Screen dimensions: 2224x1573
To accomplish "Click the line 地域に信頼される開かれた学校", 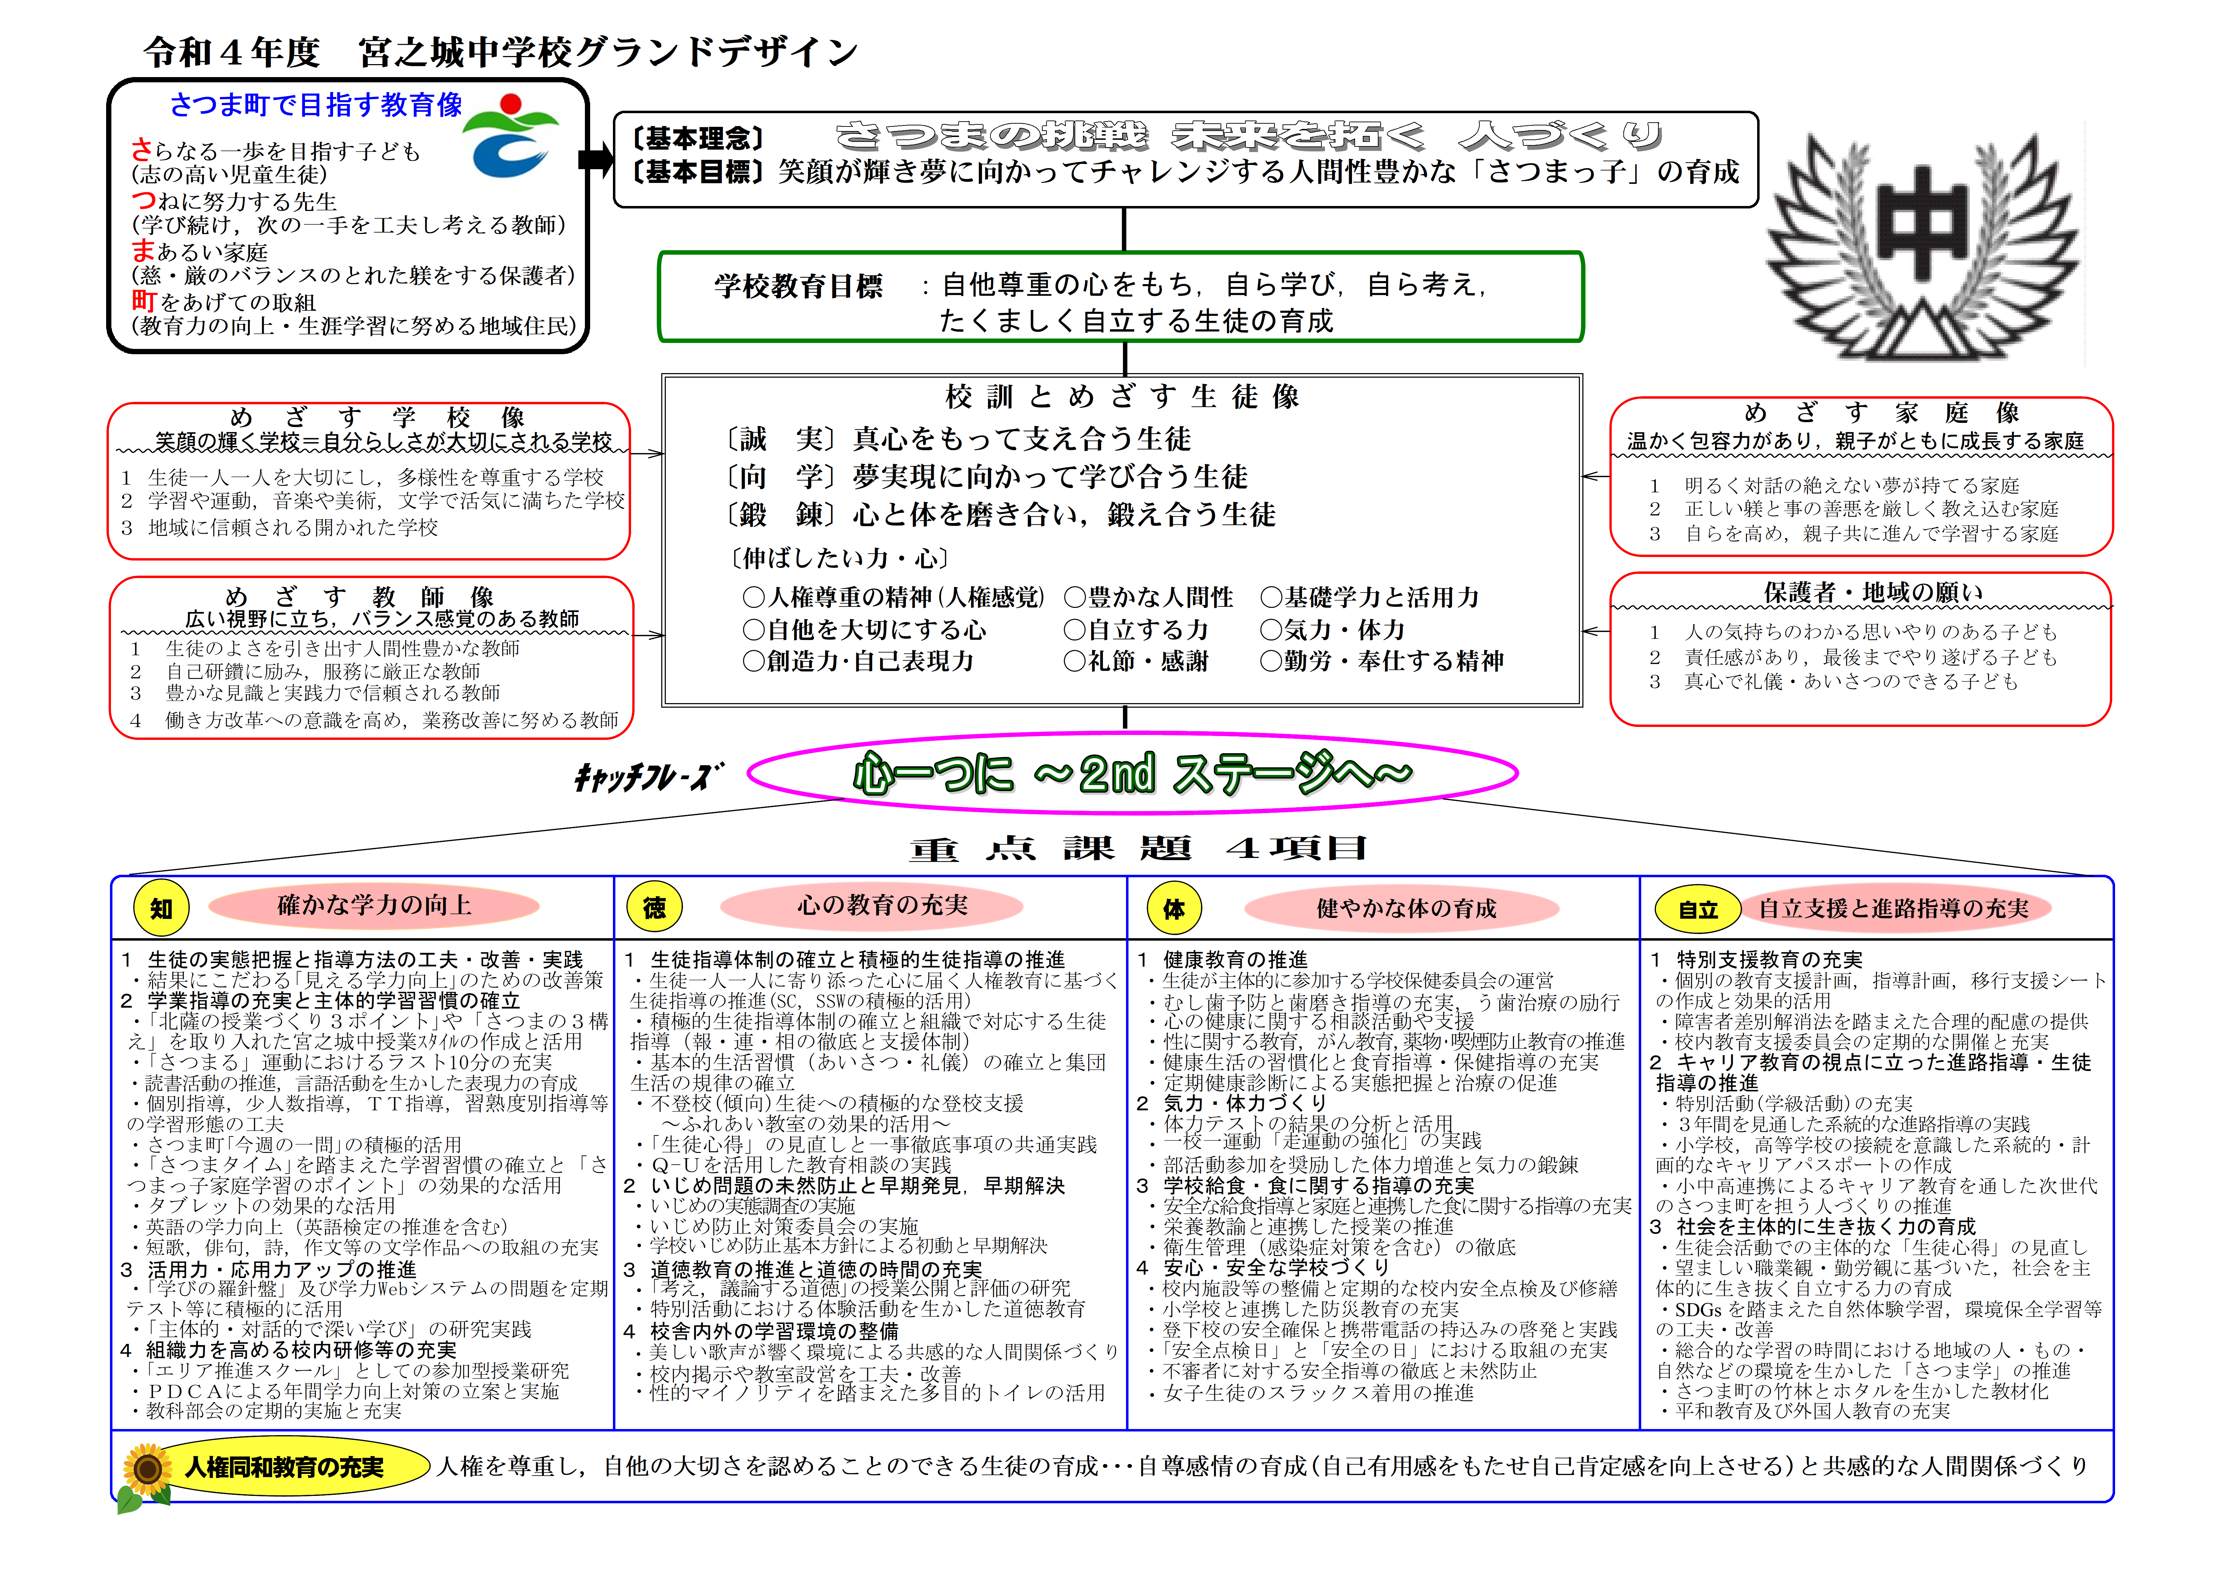I will [280, 528].
